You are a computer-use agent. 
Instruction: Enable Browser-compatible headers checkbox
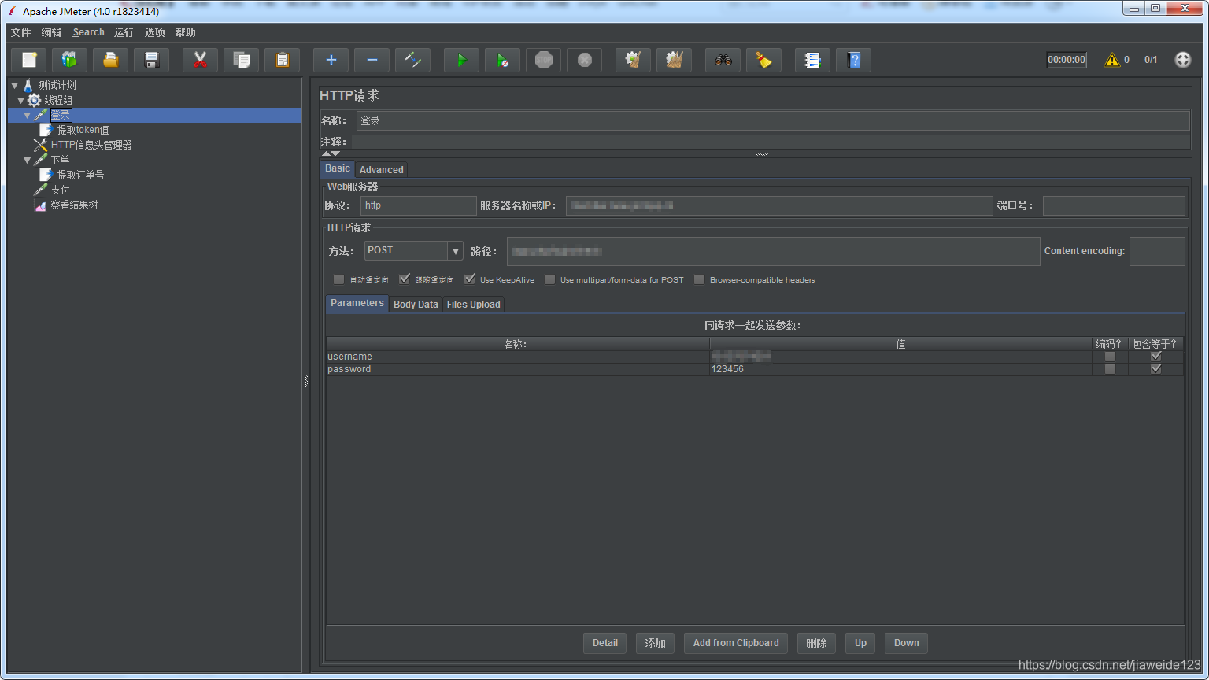coord(699,279)
